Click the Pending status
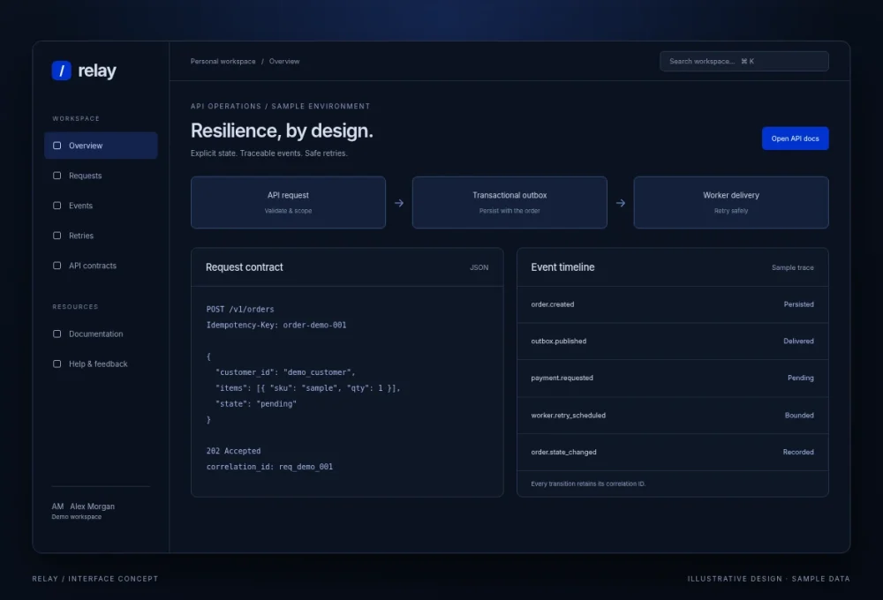 (800, 378)
